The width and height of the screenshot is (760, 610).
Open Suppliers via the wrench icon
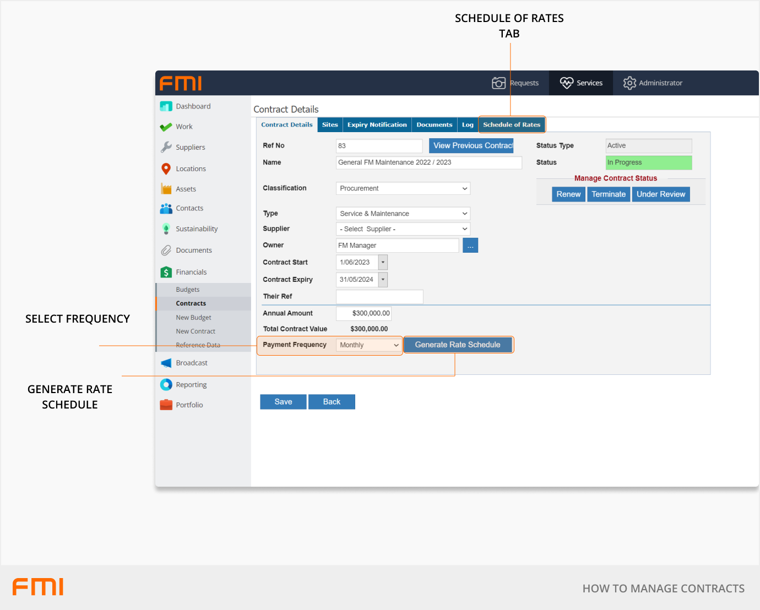[x=166, y=147]
